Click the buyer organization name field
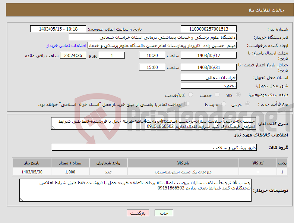294x223 pixels. coord(153,37)
